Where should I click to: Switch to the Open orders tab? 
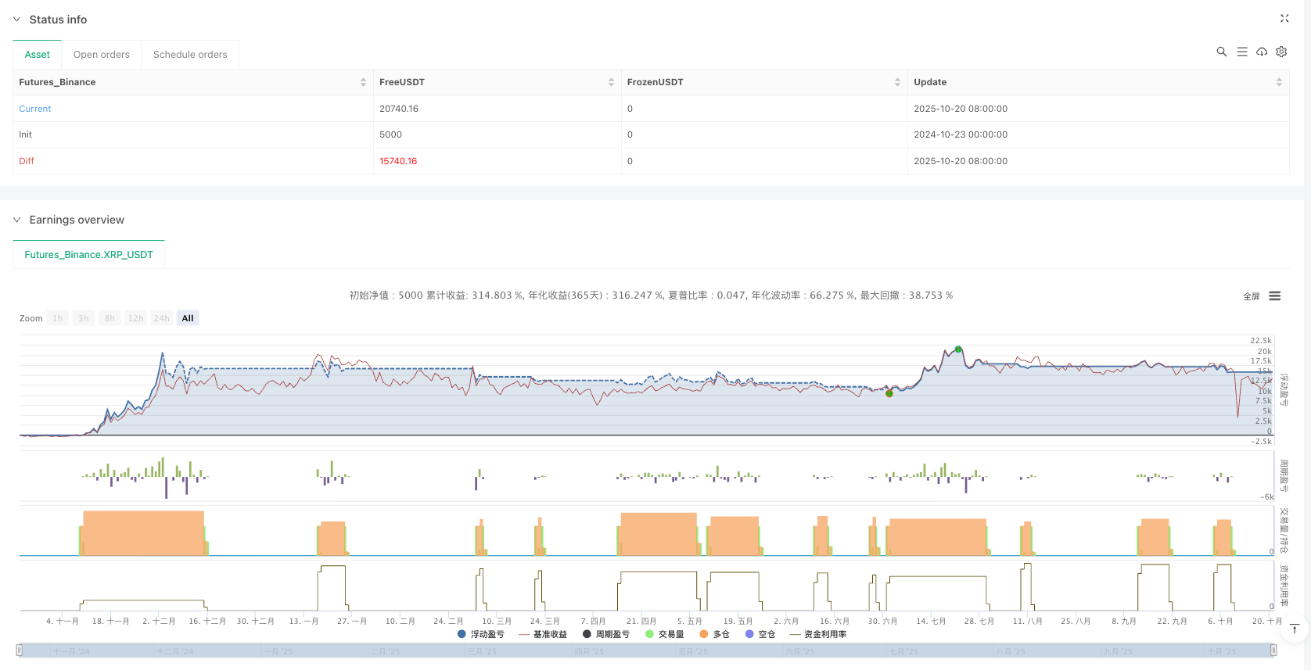[101, 55]
